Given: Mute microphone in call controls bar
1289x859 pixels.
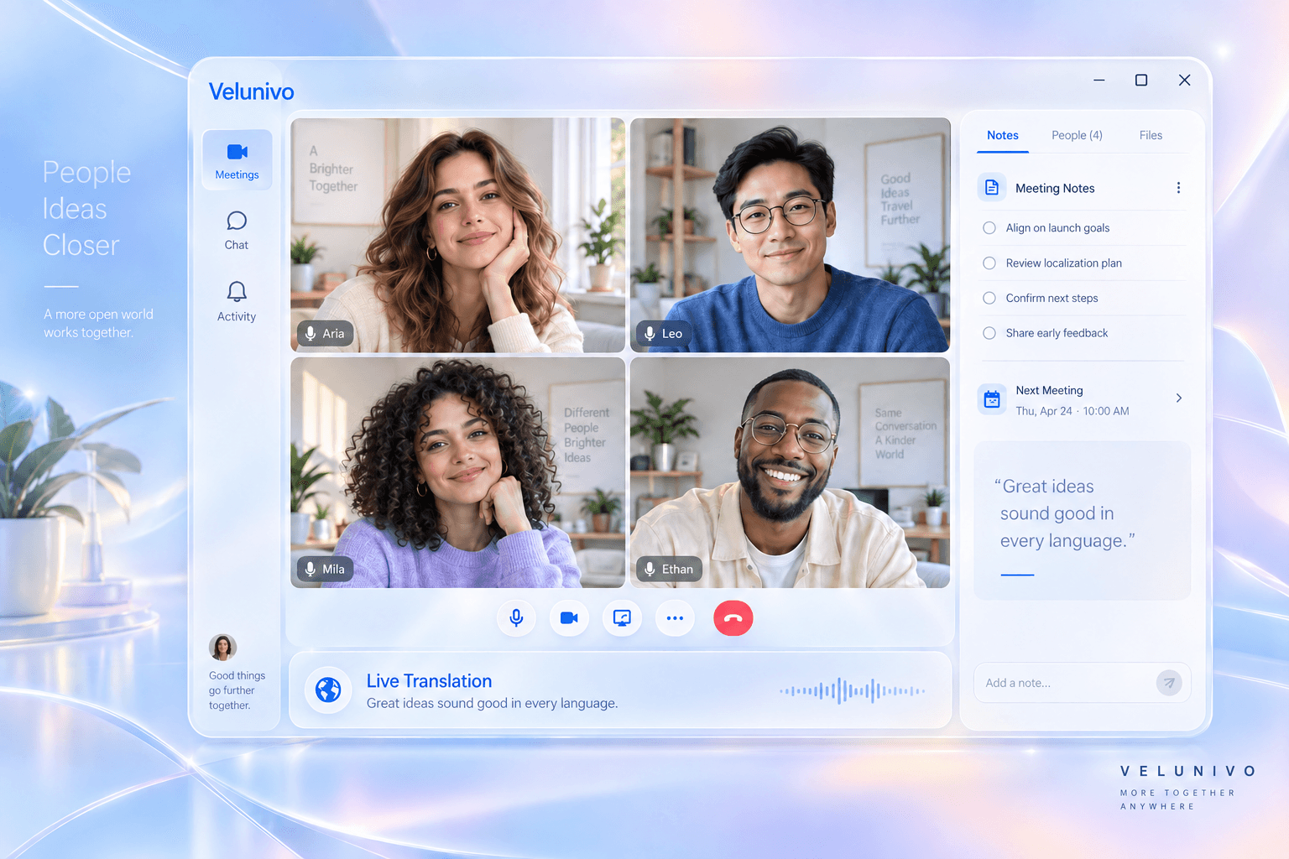Looking at the screenshot, I should pyautogui.click(x=517, y=618).
